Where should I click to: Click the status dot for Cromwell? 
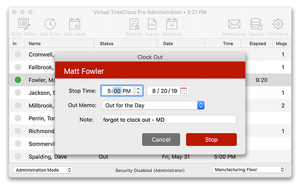18,55
